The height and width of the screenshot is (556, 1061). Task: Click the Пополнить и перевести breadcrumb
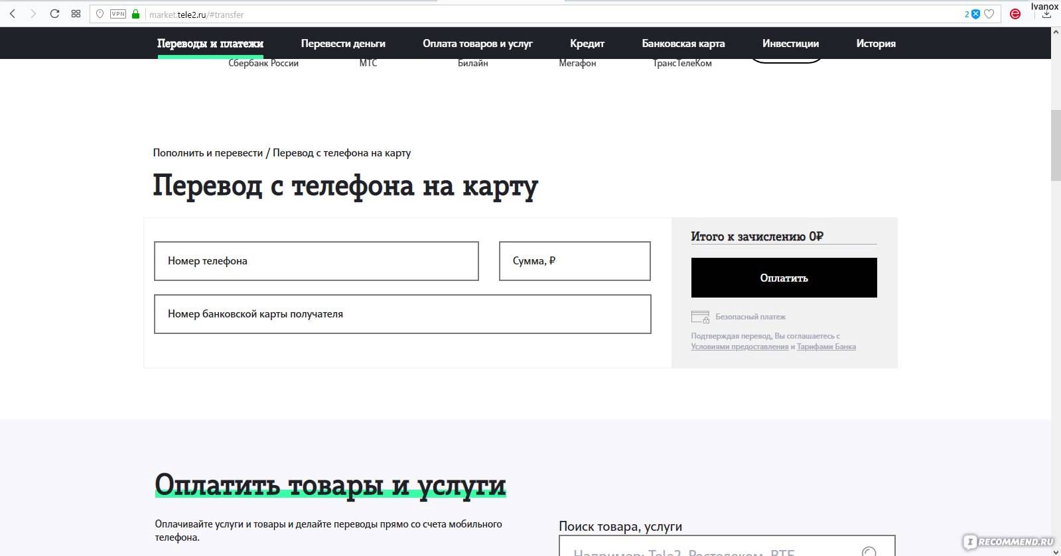(x=208, y=153)
